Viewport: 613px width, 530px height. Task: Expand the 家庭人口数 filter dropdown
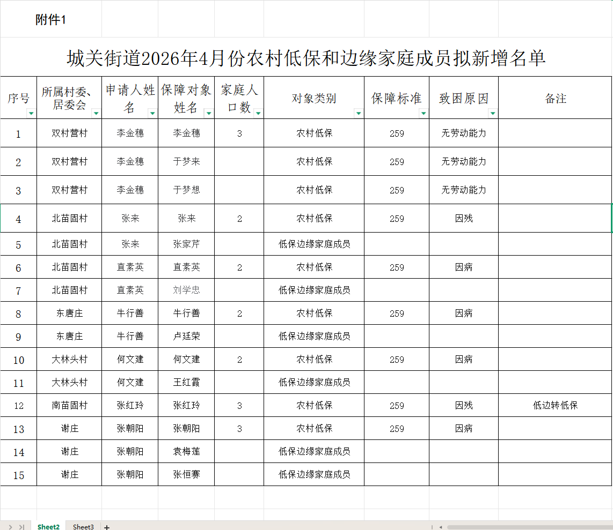258,113
